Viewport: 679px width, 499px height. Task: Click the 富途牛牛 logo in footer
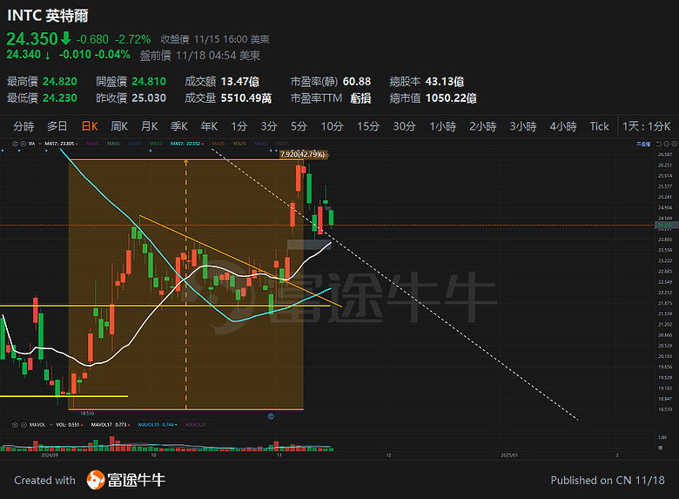[x=126, y=480]
